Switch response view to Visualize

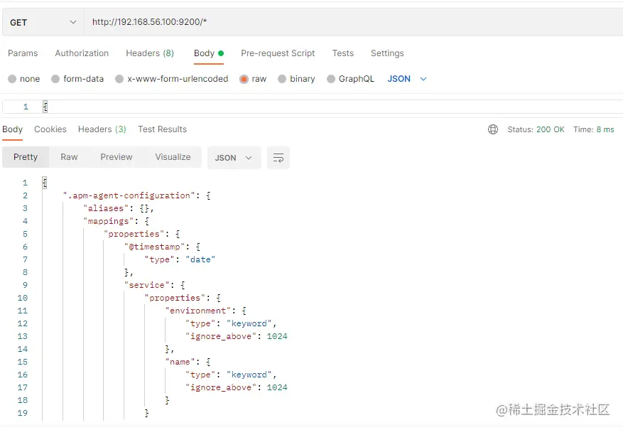pyautogui.click(x=173, y=157)
